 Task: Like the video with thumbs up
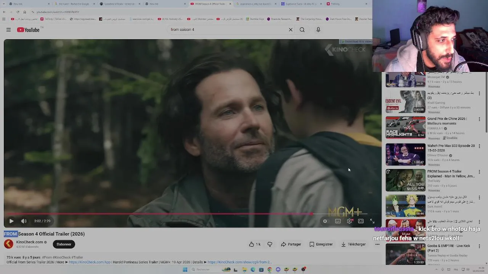(x=255, y=244)
